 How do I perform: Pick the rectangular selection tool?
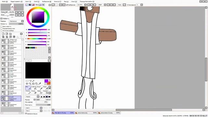(x=27, y=81)
